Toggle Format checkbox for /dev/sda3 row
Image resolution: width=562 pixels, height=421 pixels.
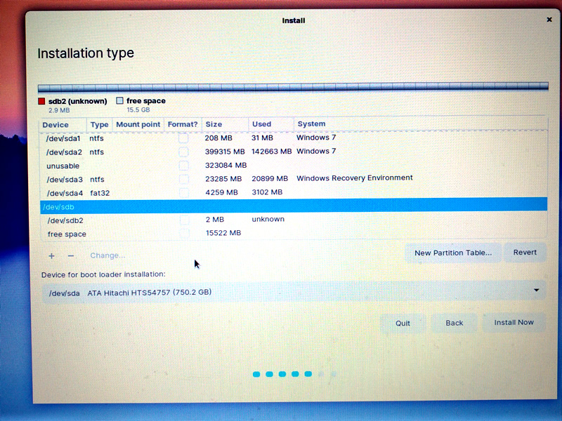183,179
